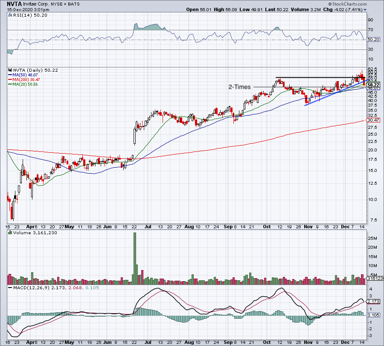Click the Aug label on bottom MACD date axis
Image resolution: width=384 pixels, height=346 pixels.
[189, 342]
